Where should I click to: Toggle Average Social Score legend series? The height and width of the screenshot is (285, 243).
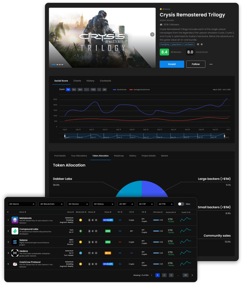[x=139, y=90]
